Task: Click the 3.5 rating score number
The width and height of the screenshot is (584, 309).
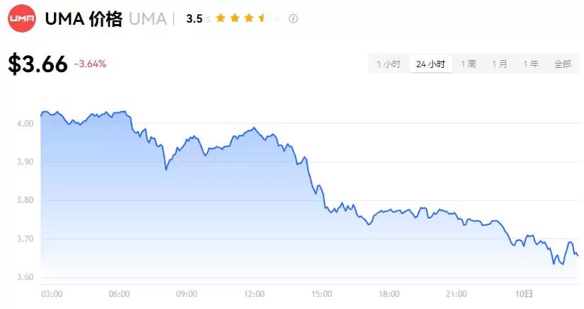Action: (x=194, y=19)
